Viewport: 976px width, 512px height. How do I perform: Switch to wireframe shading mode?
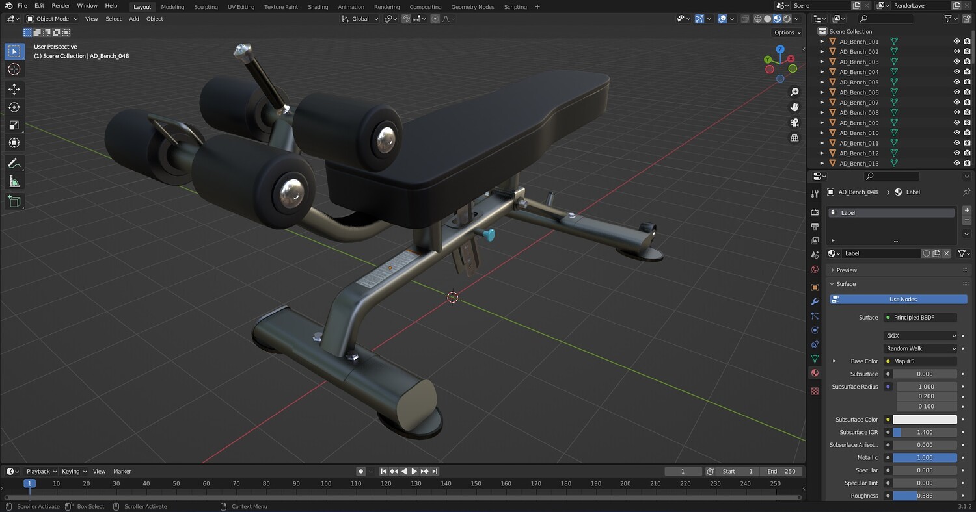coord(758,19)
